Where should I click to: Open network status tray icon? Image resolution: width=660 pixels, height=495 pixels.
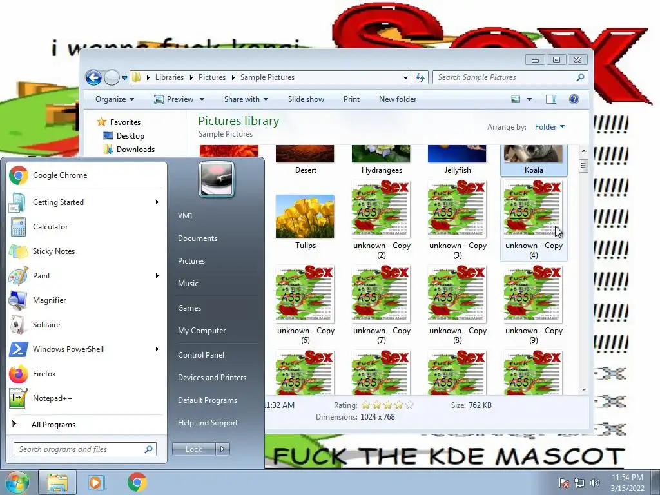coord(579,483)
